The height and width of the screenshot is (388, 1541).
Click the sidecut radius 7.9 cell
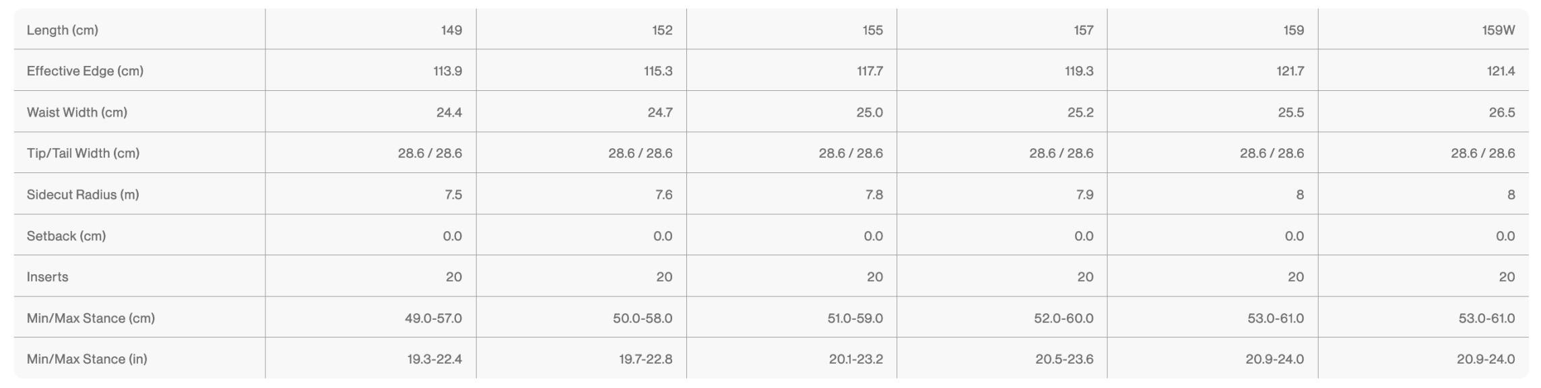coord(1084,195)
